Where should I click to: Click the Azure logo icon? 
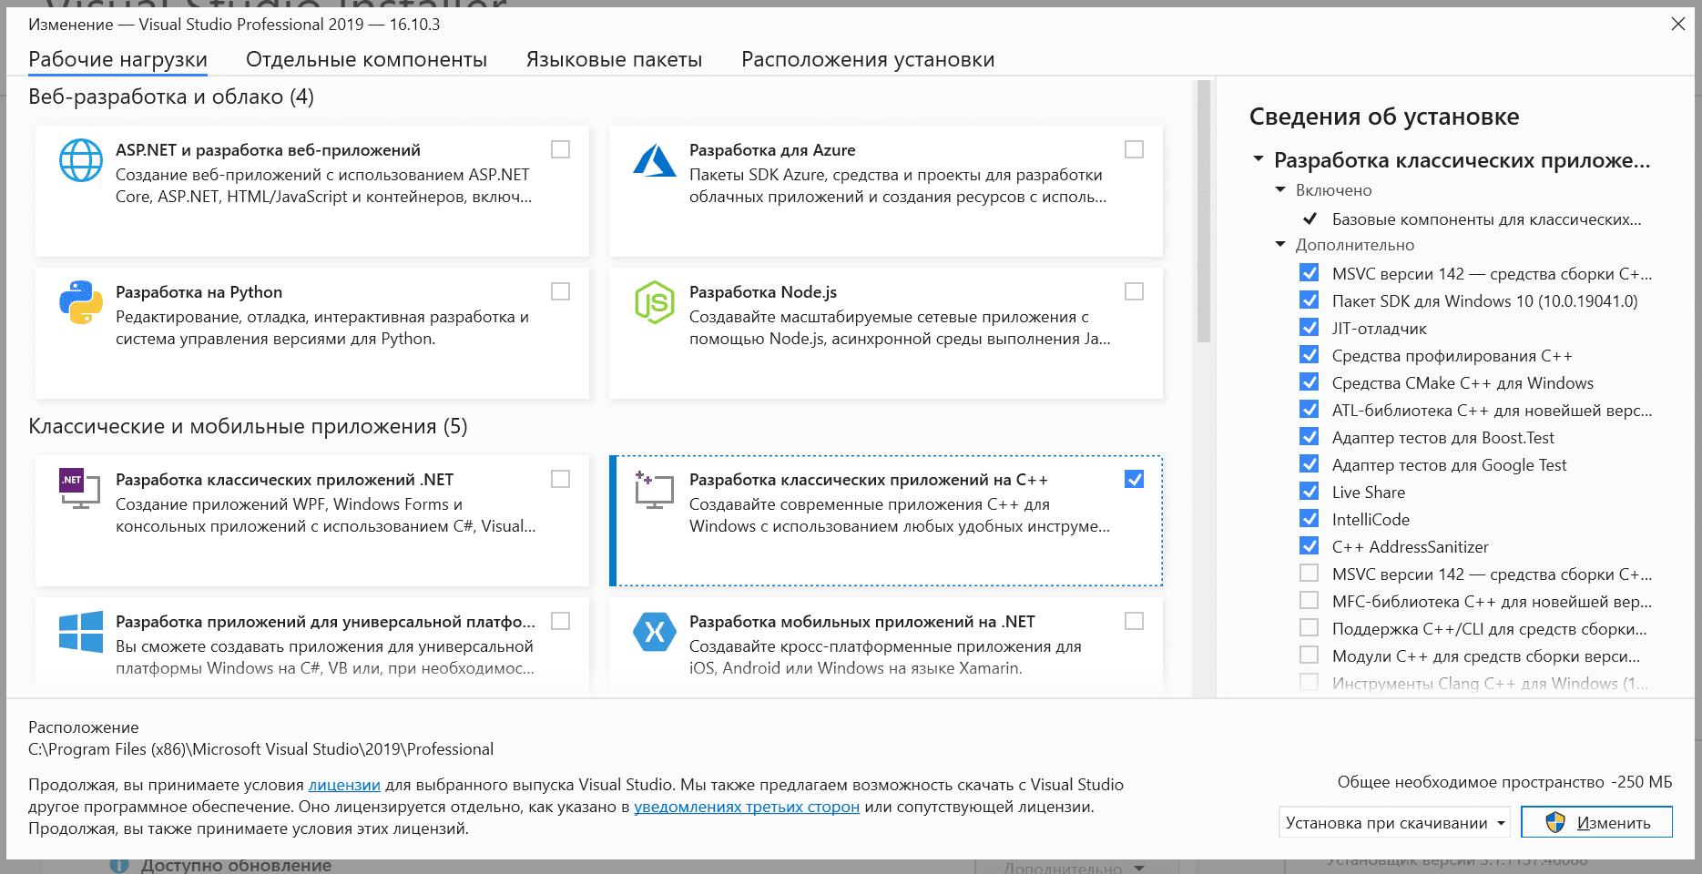pyautogui.click(x=655, y=160)
